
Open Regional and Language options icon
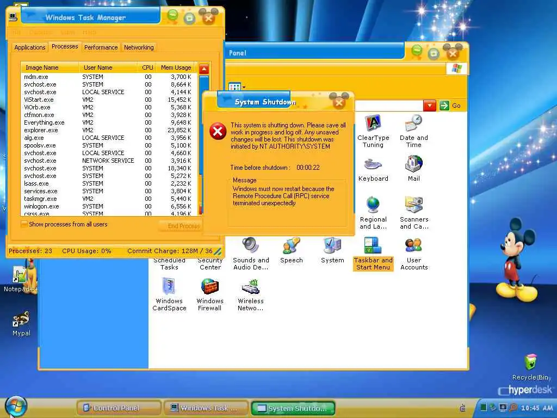[373, 213]
